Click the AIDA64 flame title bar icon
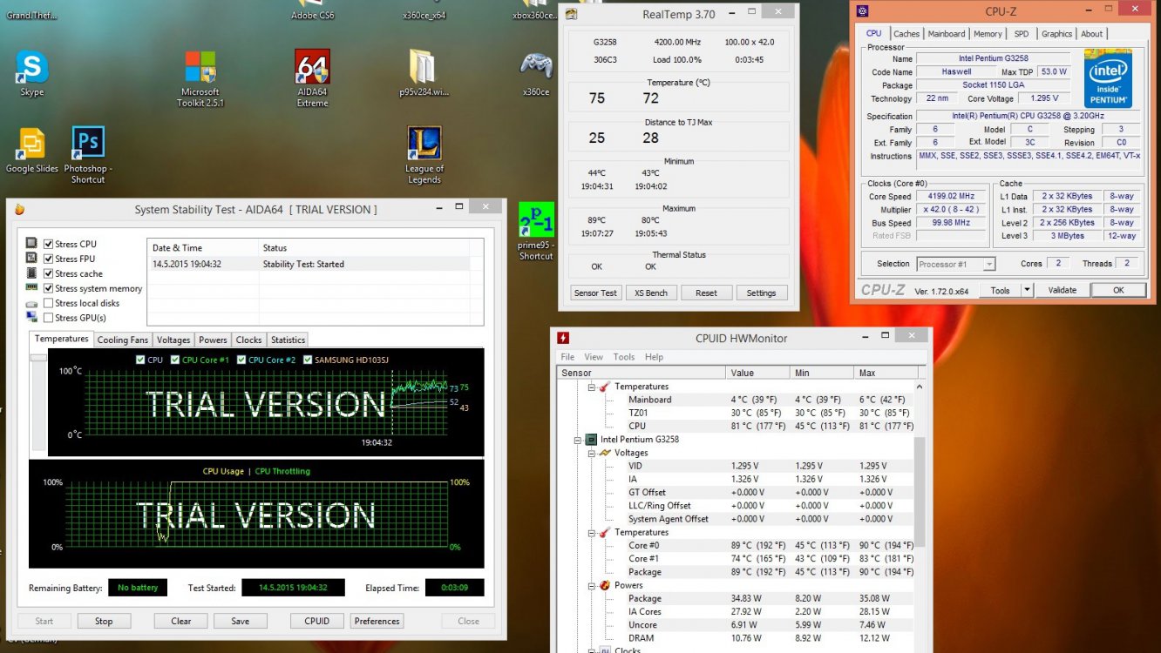This screenshot has width=1161, height=653. [19, 210]
